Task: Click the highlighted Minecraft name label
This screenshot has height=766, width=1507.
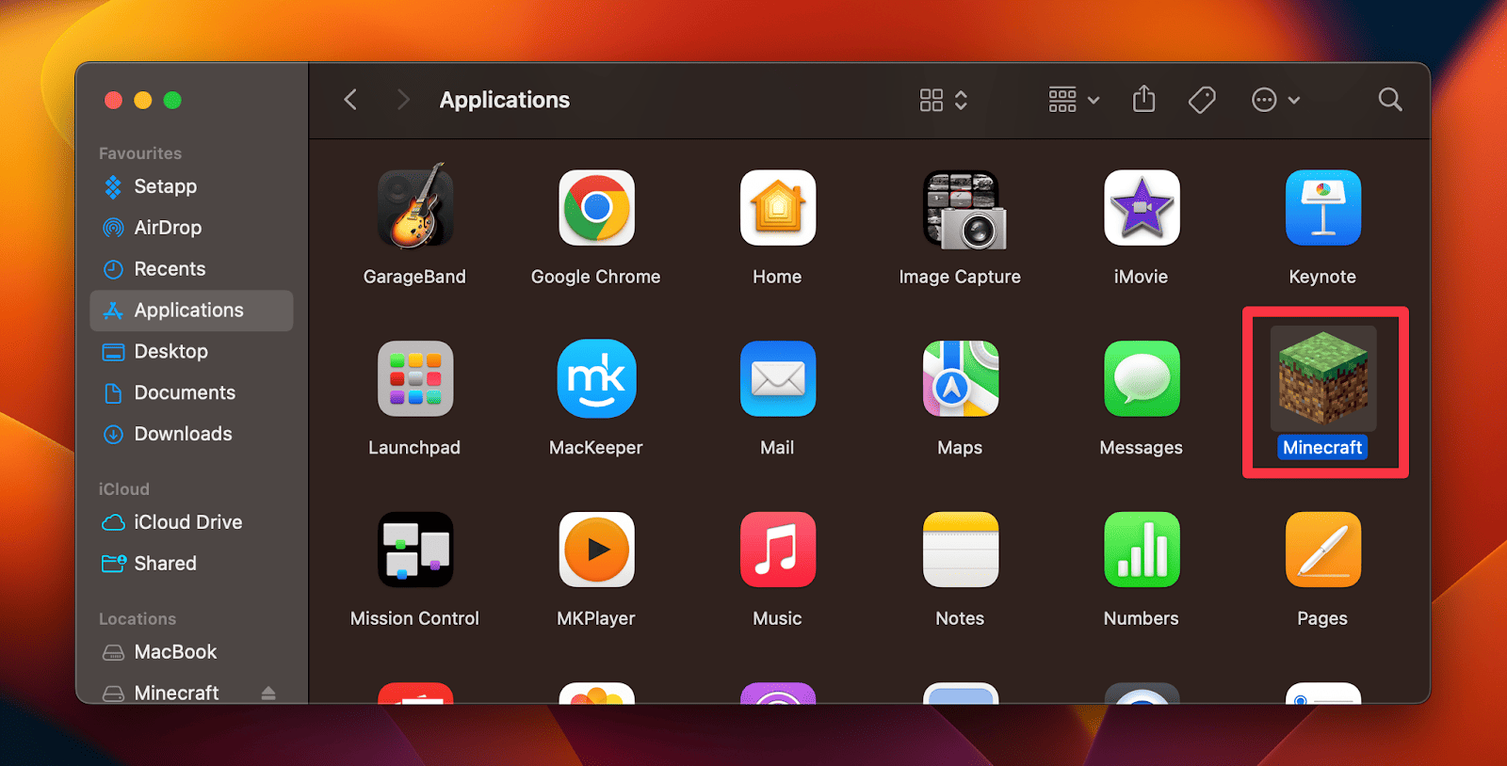Action: (1322, 448)
